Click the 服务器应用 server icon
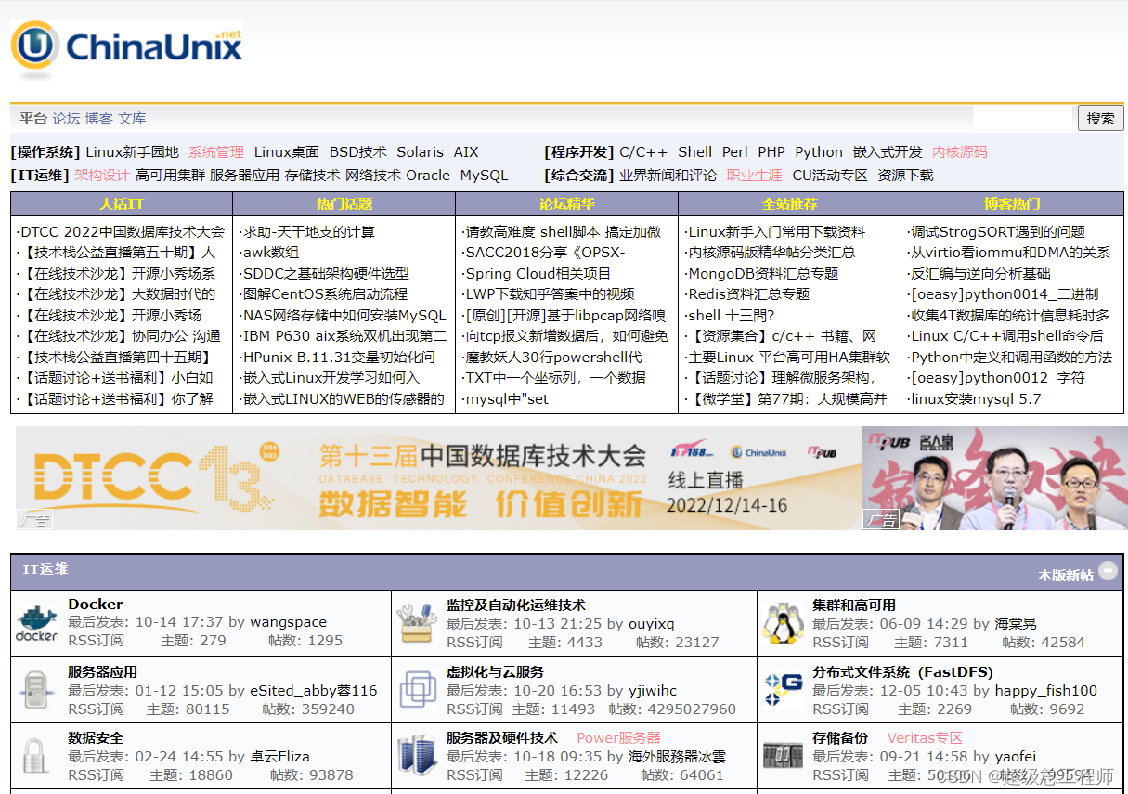 [37, 691]
